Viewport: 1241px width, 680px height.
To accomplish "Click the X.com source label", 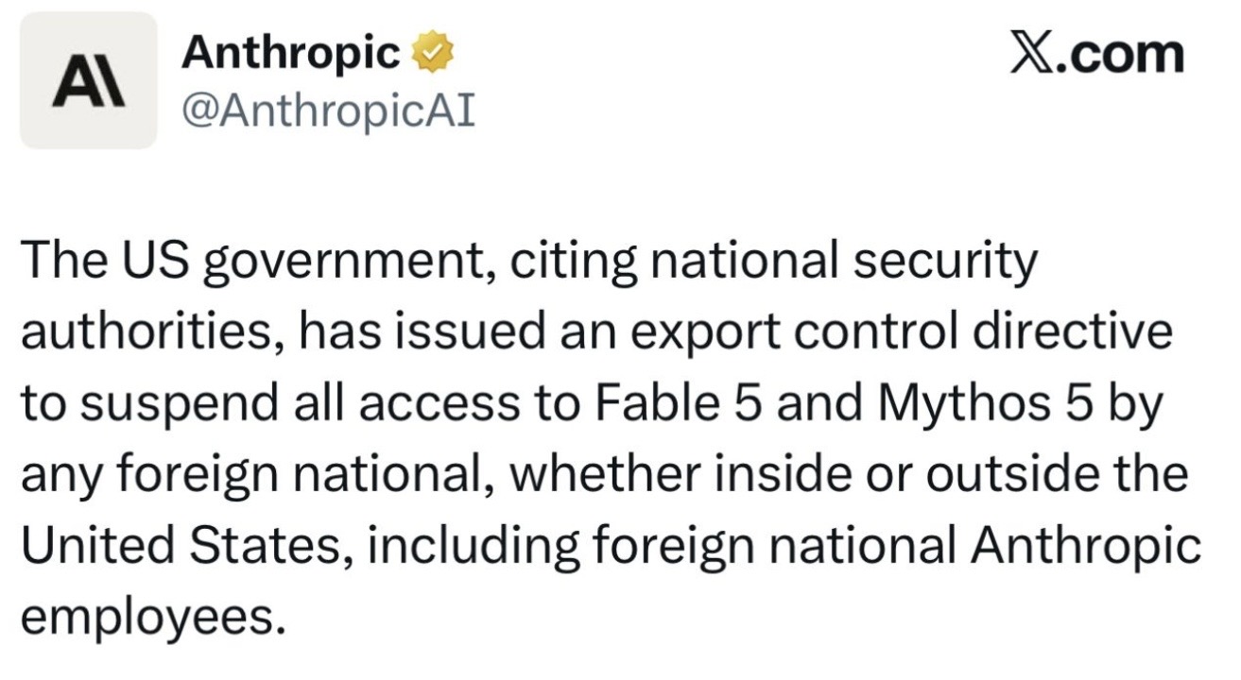I will click(1096, 53).
